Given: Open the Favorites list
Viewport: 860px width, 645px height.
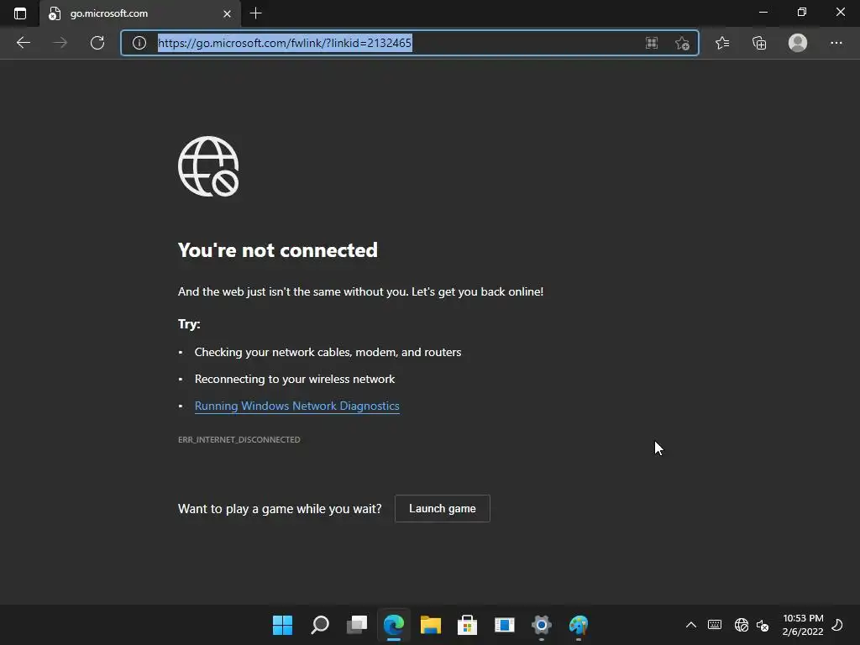Looking at the screenshot, I should click(x=722, y=43).
